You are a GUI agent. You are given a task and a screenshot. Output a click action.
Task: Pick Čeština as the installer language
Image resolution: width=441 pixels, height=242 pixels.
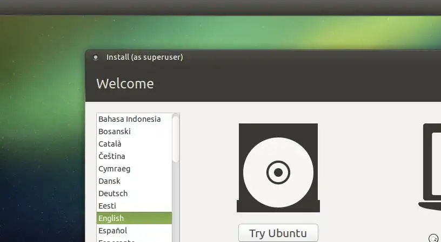(134, 156)
